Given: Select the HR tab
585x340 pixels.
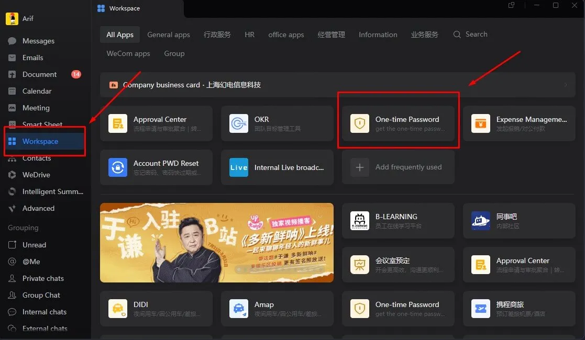Looking at the screenshot, I should [249, 35].
